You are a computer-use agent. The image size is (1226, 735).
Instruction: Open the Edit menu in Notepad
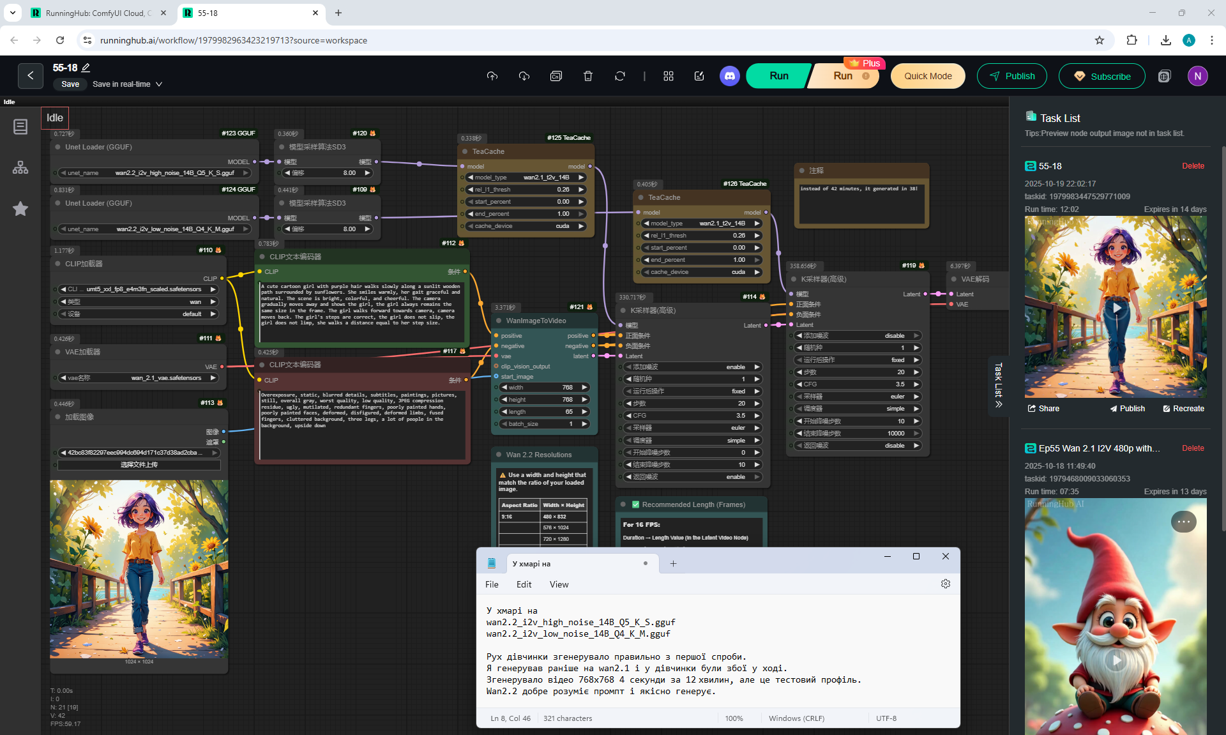(x=524, y=584)
